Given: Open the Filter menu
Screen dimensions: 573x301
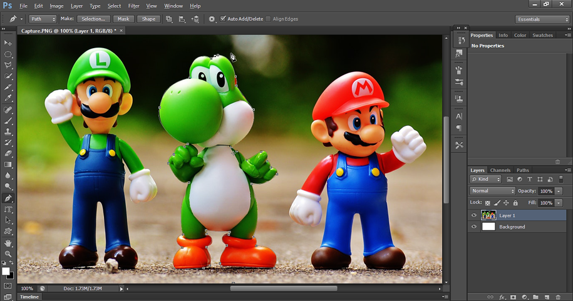Looking at the screenshot, I should pos(134,6).
